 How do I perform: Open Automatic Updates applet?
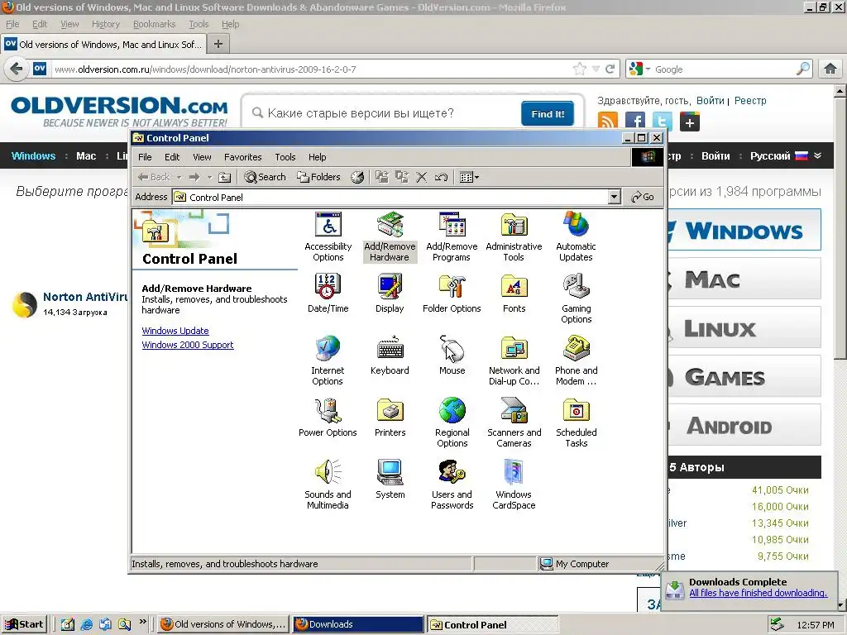[x=576, y=236]
